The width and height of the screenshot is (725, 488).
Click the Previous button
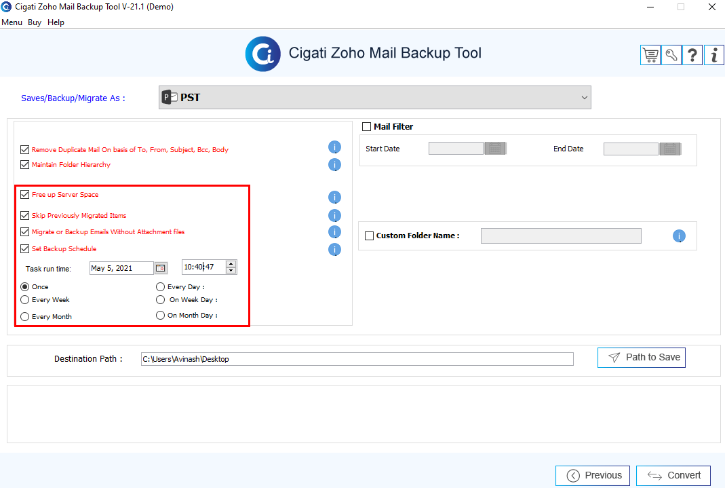click(x=593, y=476)
